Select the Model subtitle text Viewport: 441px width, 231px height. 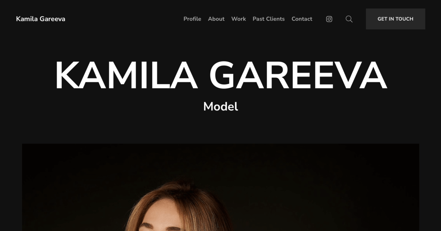(x=220, y=107)
